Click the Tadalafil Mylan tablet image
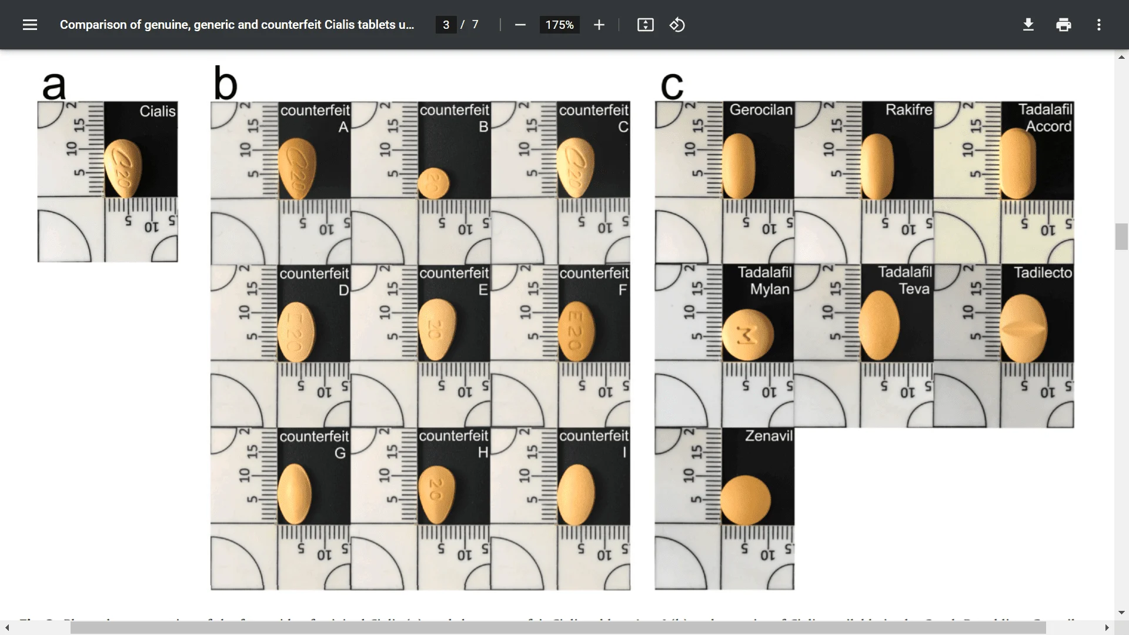 tap(747, 335)
